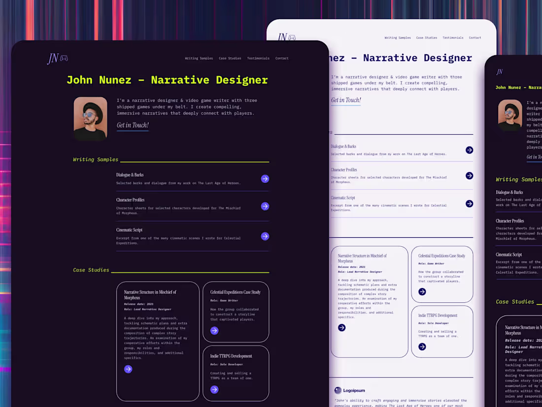
Task: Open Get in Touch! on the light page
Action: coord(345,100)
